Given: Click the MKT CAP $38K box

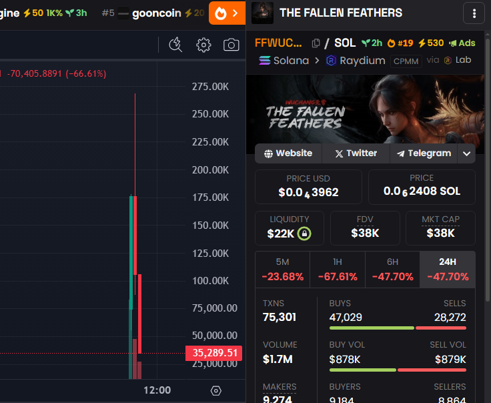Looking at the screenshot, I should tap(440, 228).
